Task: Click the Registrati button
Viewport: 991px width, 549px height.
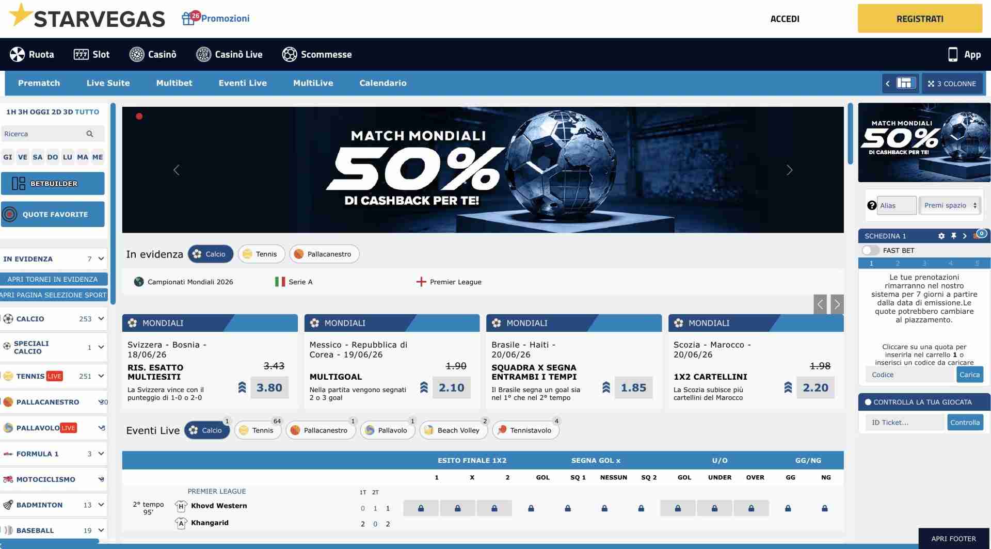Action: pyautogui.click(x=920, y=19)
